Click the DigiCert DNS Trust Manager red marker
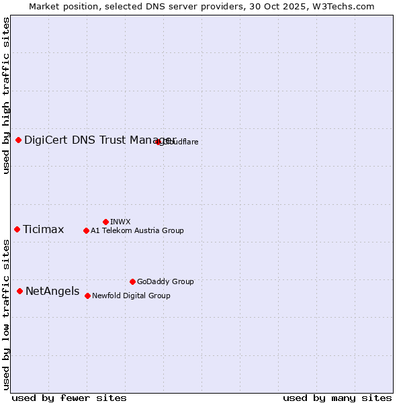The height and width of the screenshot is (403, 403). [x=18, y=140]
